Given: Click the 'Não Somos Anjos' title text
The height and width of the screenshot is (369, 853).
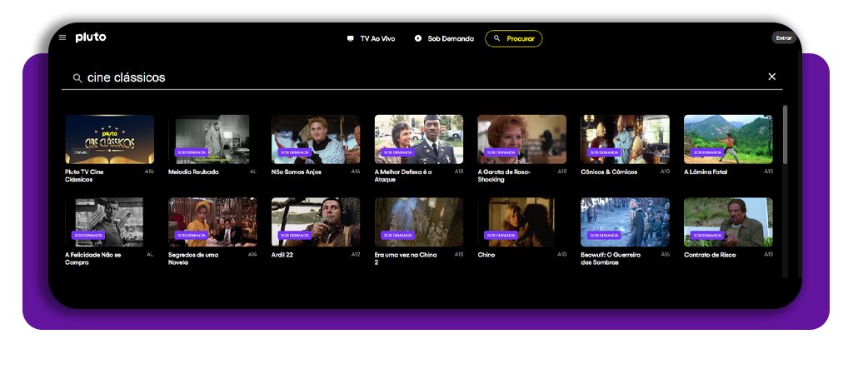Looking at the screenshot, I should [x=297, y=172].
